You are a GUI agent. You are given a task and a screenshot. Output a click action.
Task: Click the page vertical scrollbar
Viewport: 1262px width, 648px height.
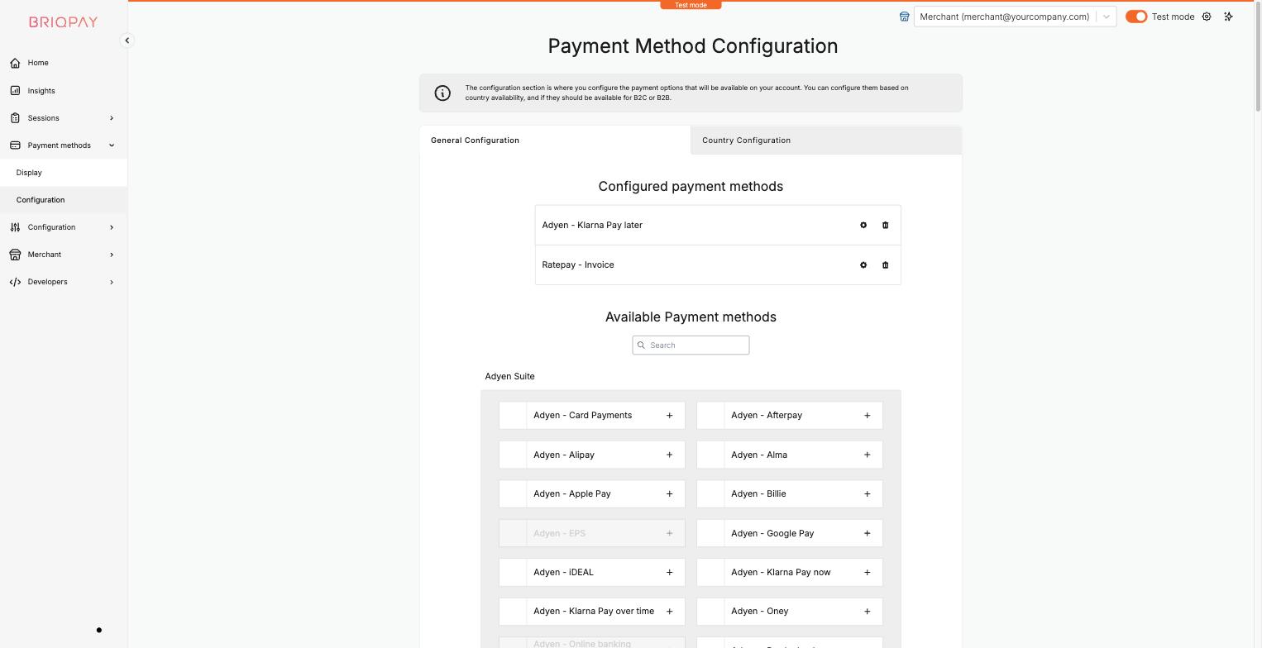1258,58
